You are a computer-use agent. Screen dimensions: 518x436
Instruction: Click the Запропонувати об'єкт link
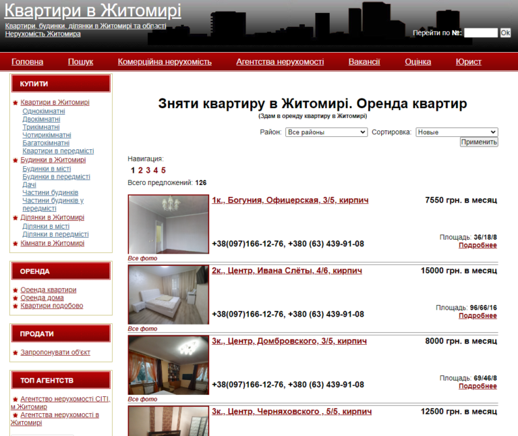[x=55, y=352]
